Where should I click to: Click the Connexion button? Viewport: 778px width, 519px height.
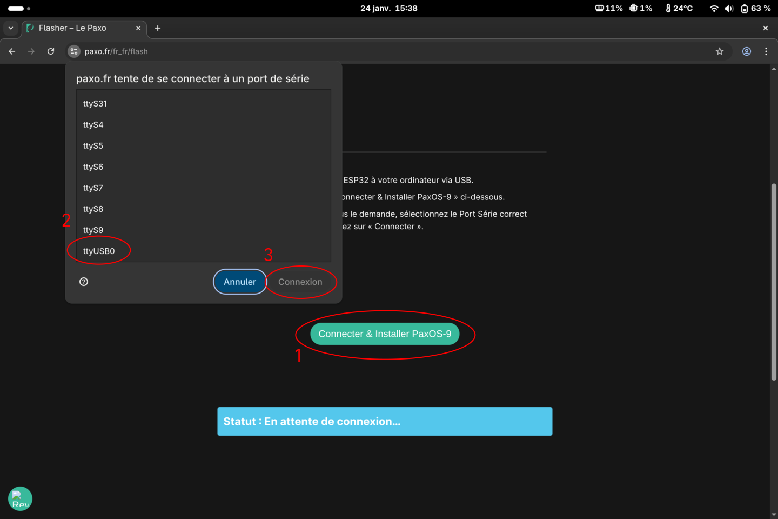[x=300, y=282]
